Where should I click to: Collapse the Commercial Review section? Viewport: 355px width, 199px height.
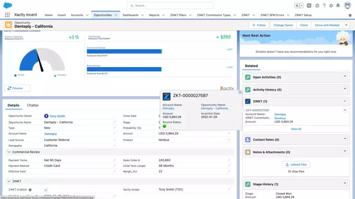9,152
